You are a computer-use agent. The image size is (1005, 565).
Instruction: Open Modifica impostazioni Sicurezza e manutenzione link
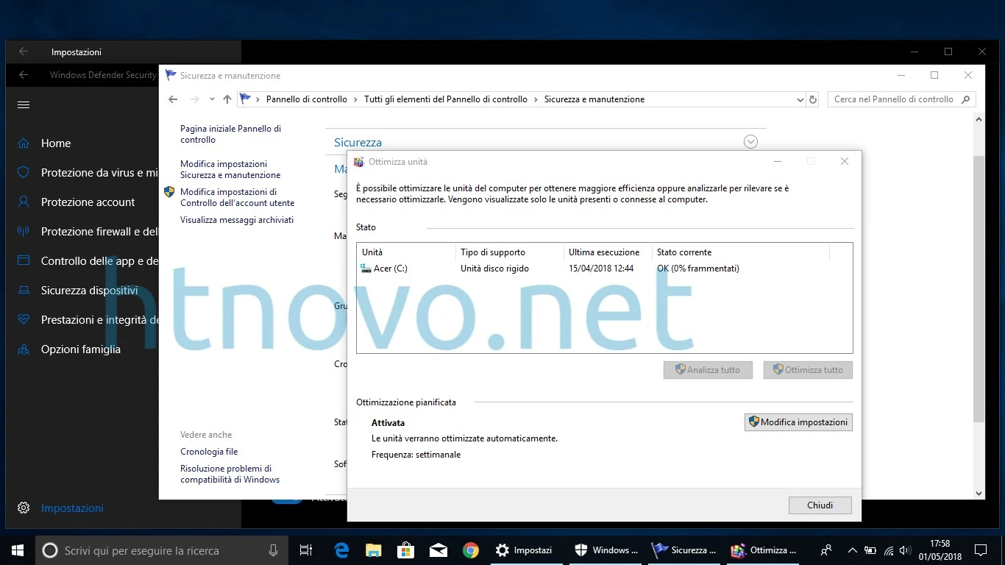230,169
